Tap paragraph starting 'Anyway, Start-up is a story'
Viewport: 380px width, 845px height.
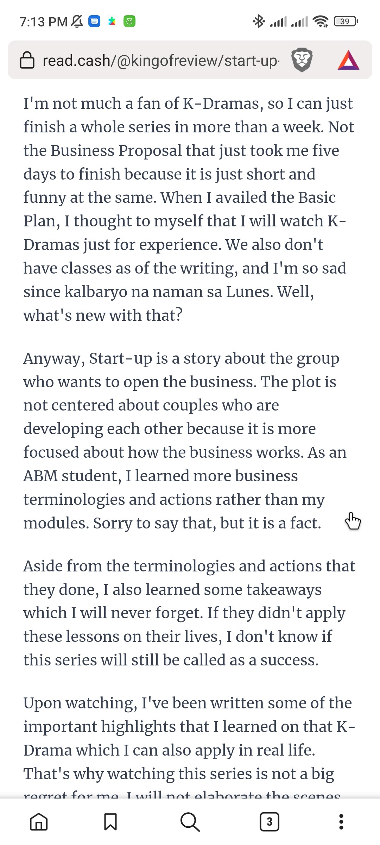(185, 440)
